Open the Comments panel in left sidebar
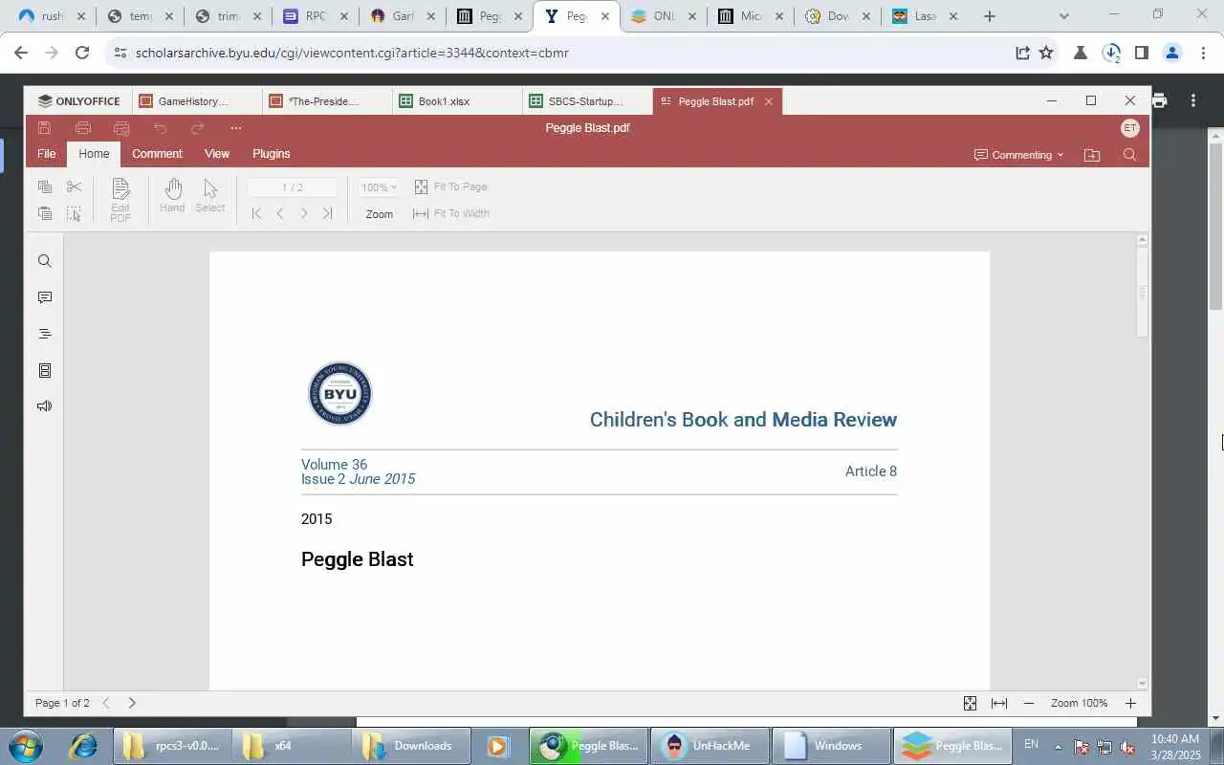The width and height of the screenshot is (1224, 765). click(x=44, y=297)
